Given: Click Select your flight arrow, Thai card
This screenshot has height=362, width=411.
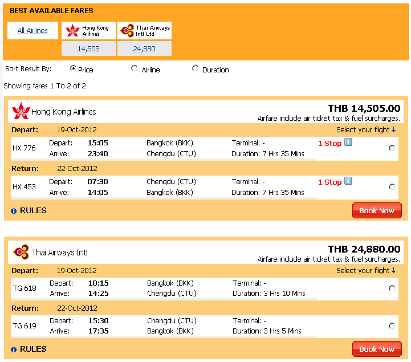Looking at the screenshot, I should pyautogui.click(x=393, y=271).
